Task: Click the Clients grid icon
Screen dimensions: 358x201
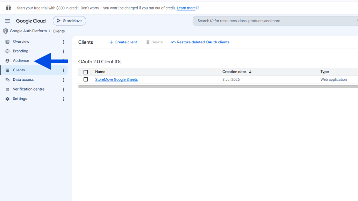Action: pyautogui.click(x=8, y=70)
